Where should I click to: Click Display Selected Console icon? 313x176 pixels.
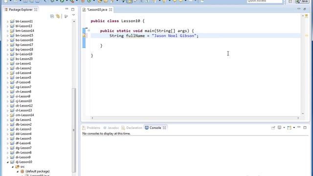click(279, 128)
